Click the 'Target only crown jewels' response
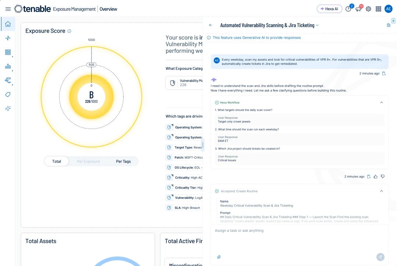397x266 pixels. (234, 122)
